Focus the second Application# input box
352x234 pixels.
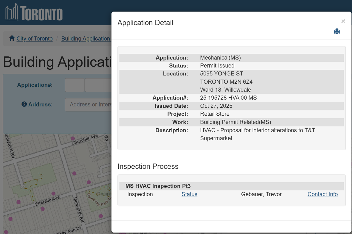coord(98,85)
